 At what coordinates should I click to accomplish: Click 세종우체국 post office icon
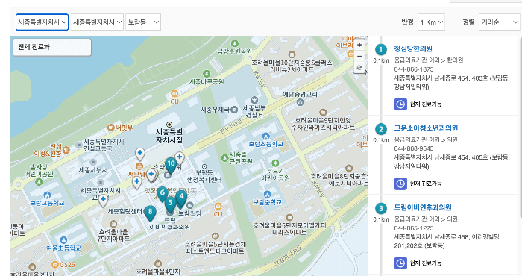[234, 109]
